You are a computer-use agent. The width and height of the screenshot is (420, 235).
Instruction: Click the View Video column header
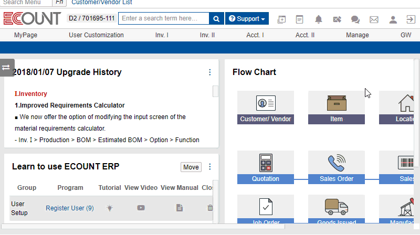click(141, 188)
